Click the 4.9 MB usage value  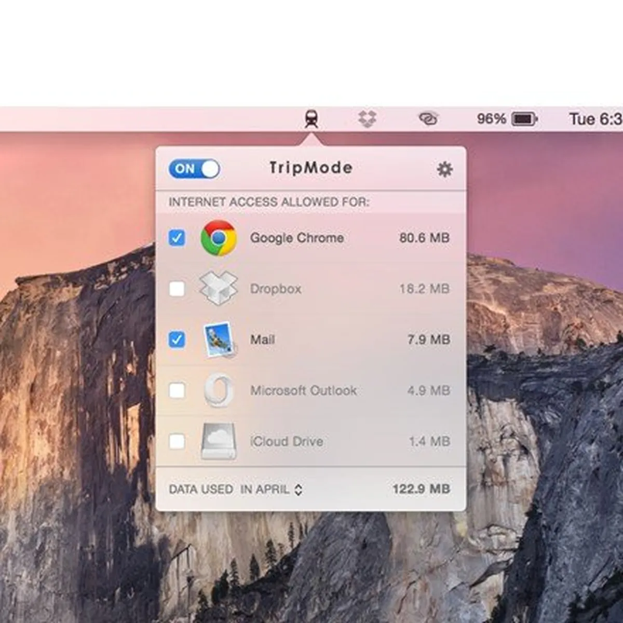point(429,390)
